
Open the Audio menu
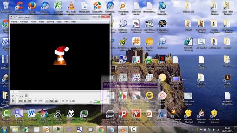[x=33, y=22]
